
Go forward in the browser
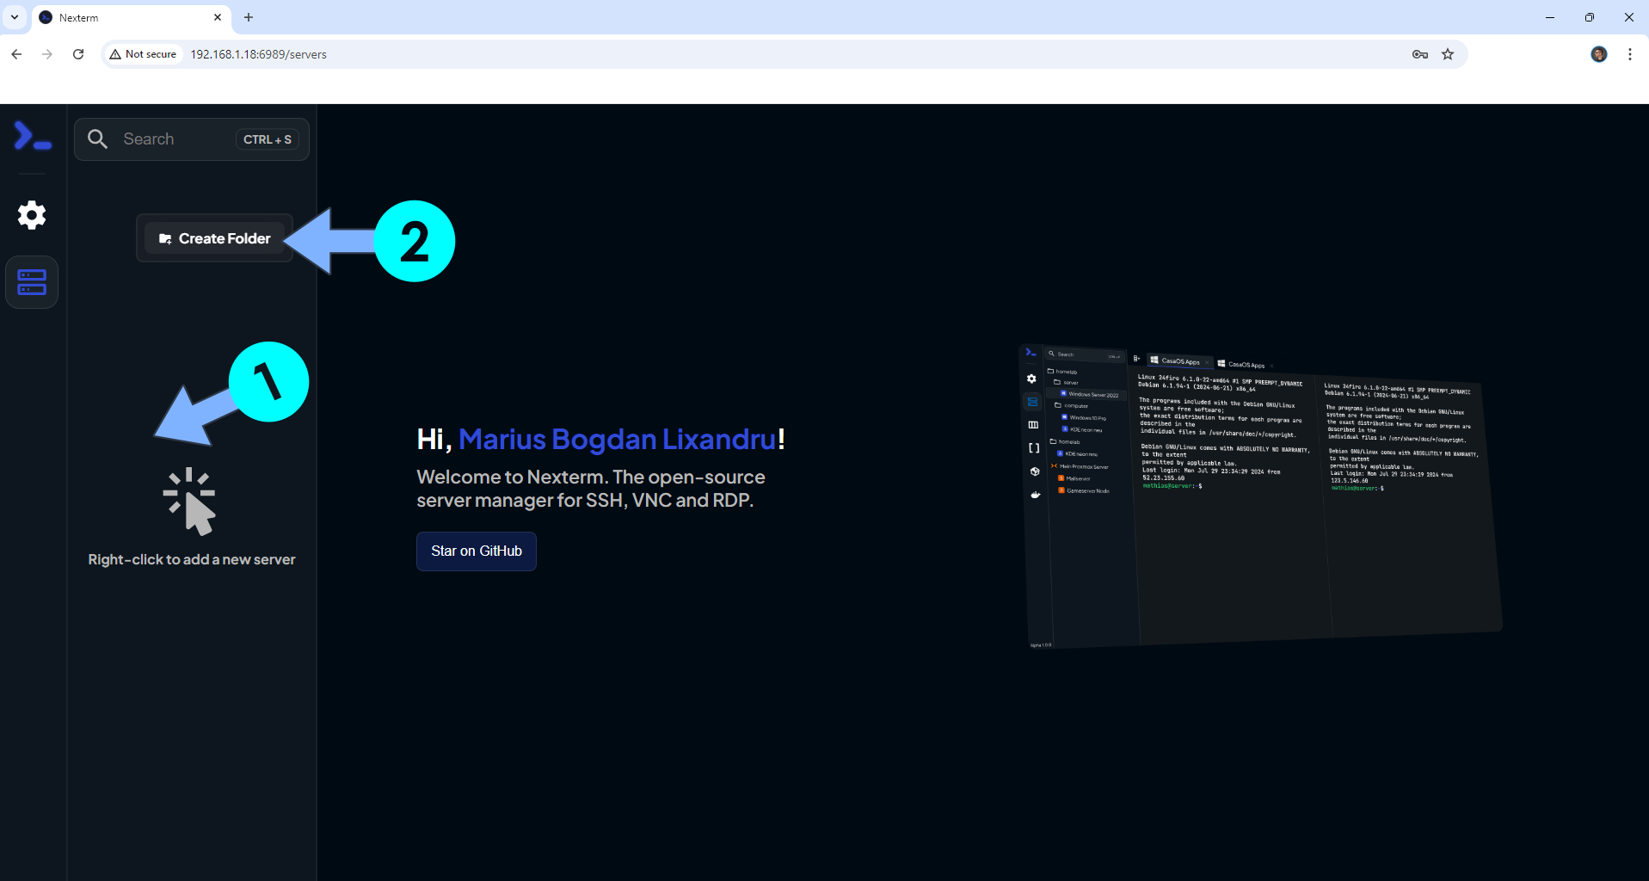click(x=47, y=54)
